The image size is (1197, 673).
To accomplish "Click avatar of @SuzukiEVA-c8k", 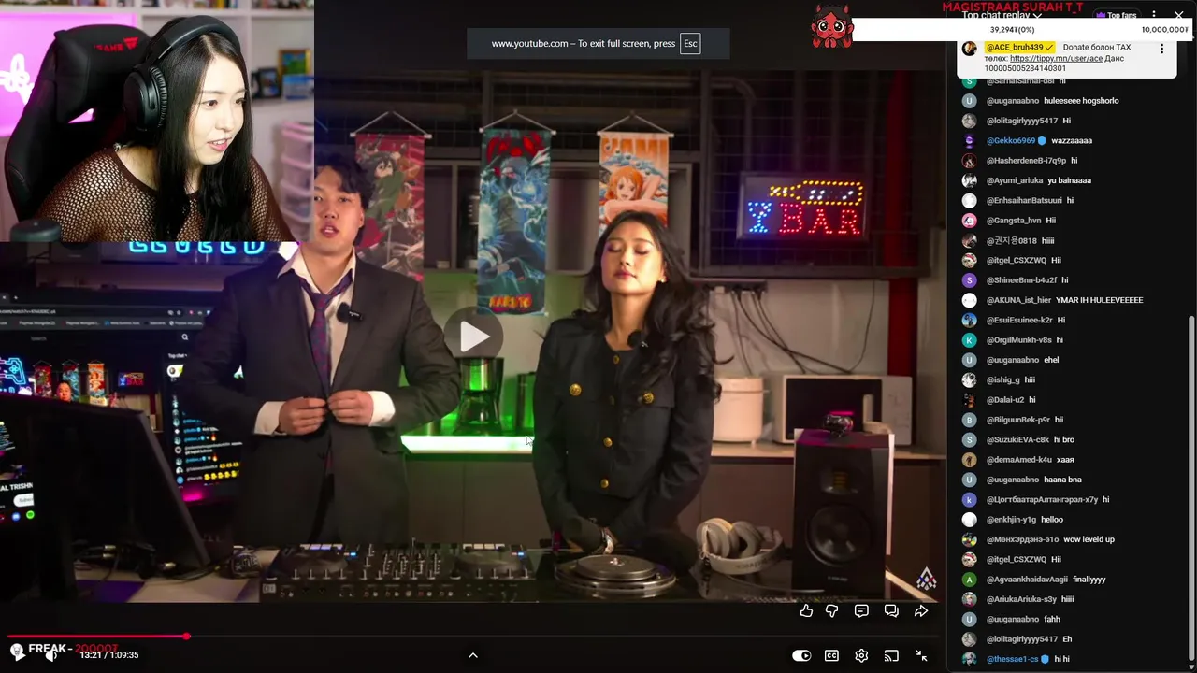I will (x=970, y=439).
